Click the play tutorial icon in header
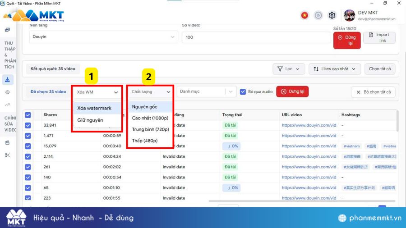Image resolution: width=406 pixels, height=228 pixels. click(x=318, y=15)
